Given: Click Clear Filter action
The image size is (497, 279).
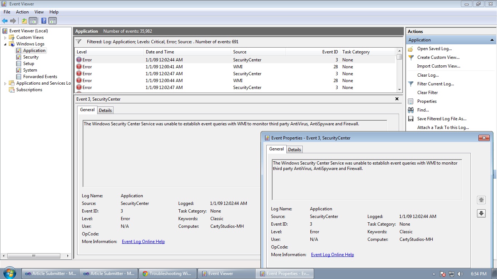Looking at the screenshot, I should (x=428, y=93).
